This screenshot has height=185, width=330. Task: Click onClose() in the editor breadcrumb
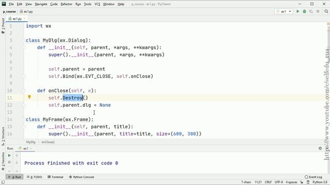tap(48, 142)
